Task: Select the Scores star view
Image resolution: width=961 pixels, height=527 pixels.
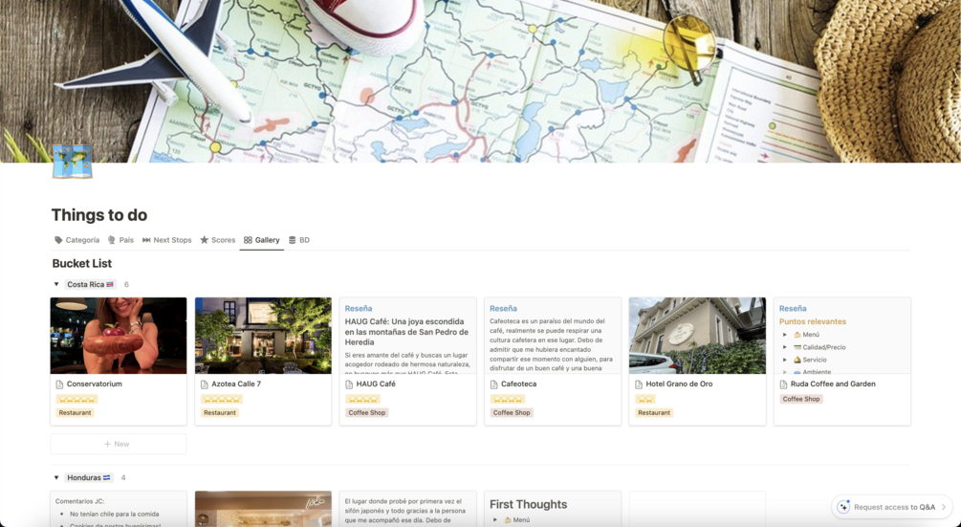Action: (218, 240)
